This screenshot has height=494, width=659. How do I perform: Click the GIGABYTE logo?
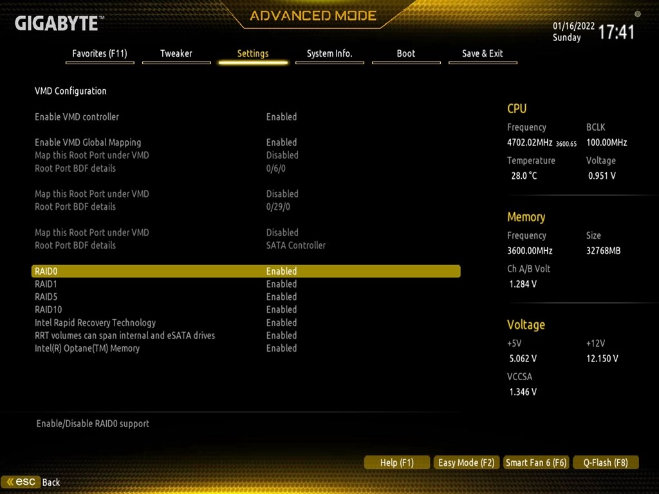click(59, 23)
